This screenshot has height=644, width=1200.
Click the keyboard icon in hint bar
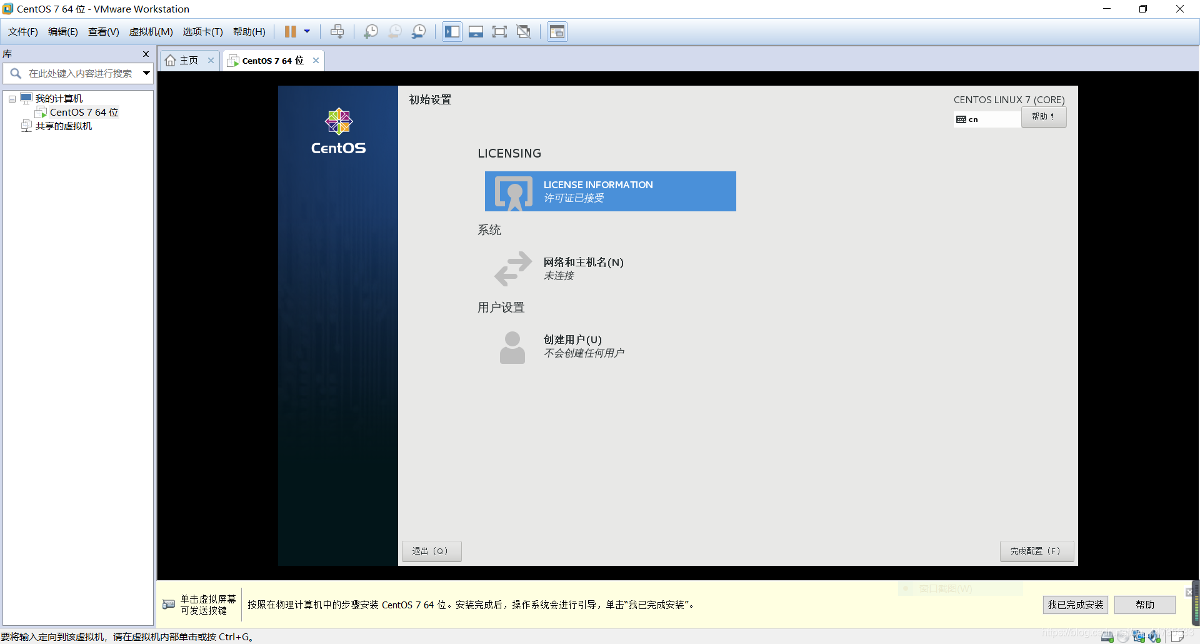[x=169, y=604]
